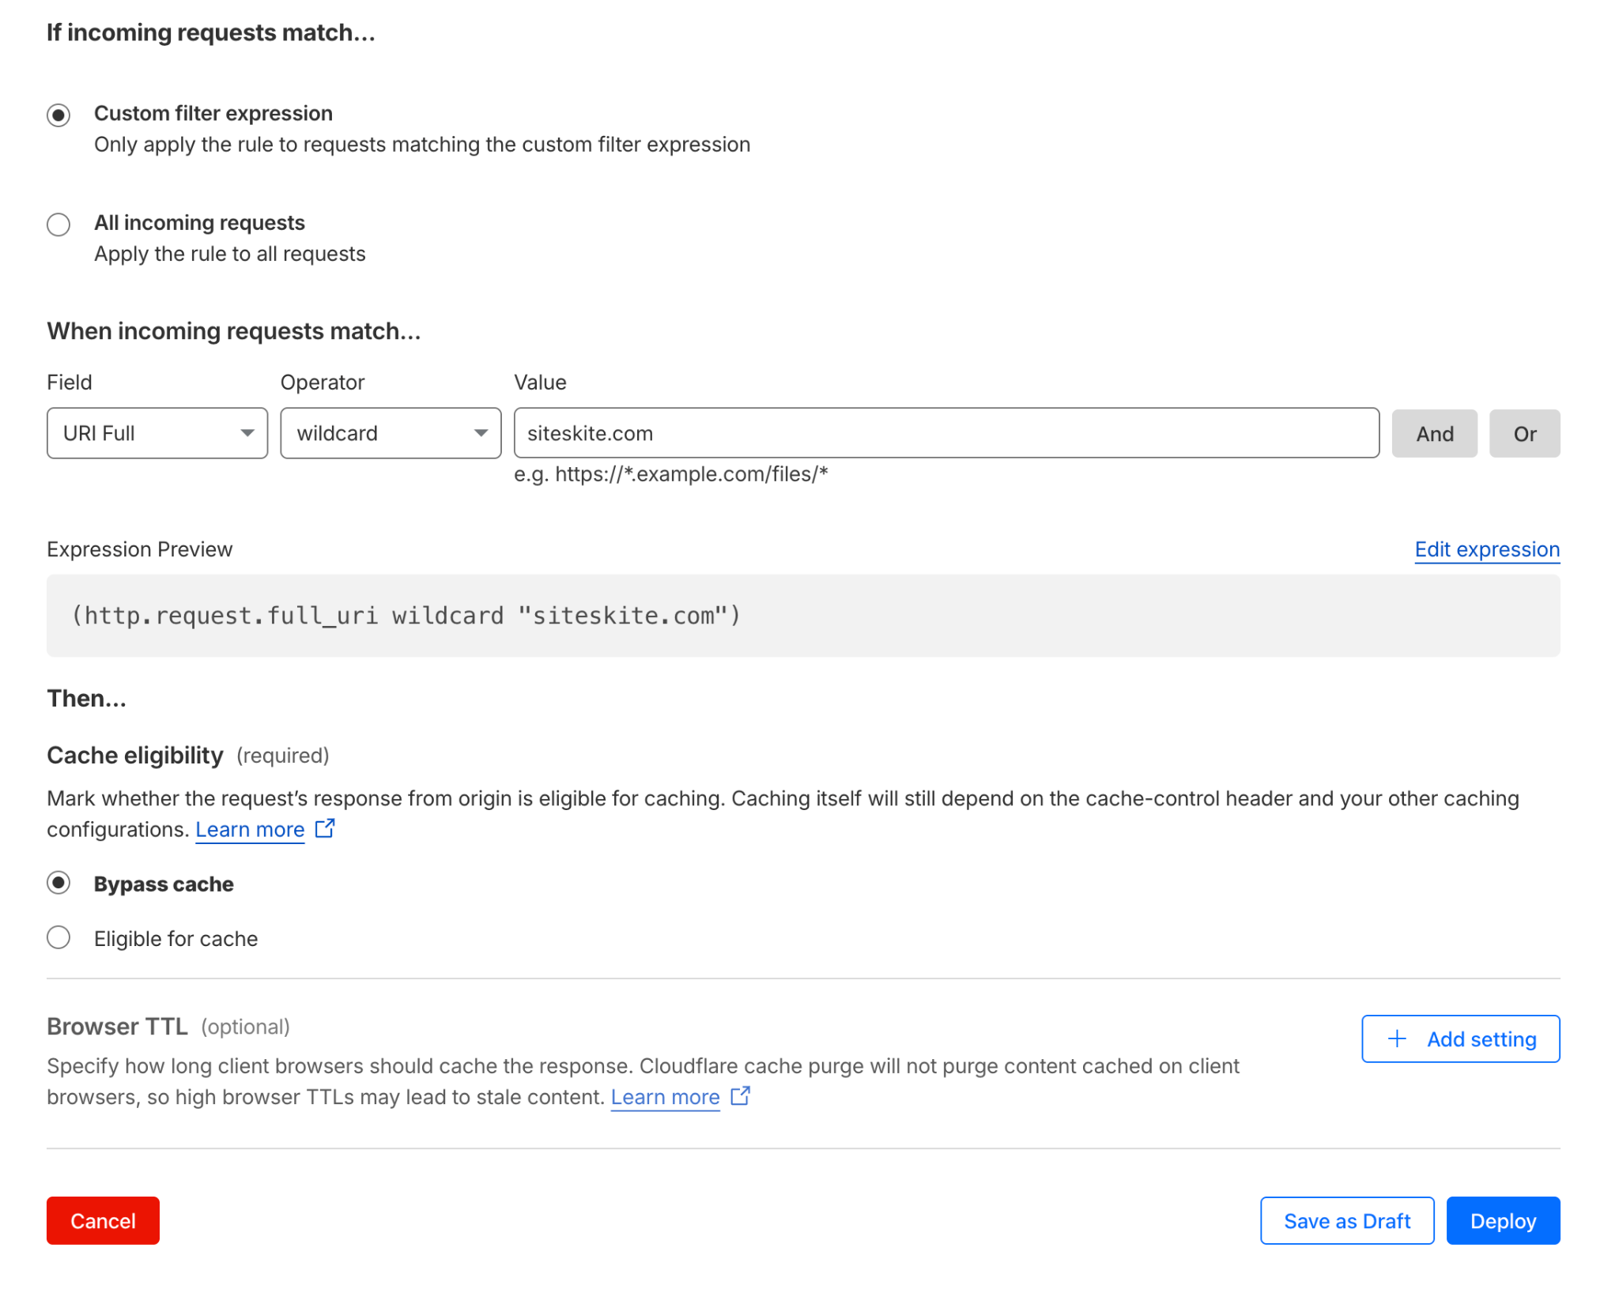This screenshot has width=1619, height=1293.
Task: Click Add setting for Browser TTL
Action: [1460, 1039]
